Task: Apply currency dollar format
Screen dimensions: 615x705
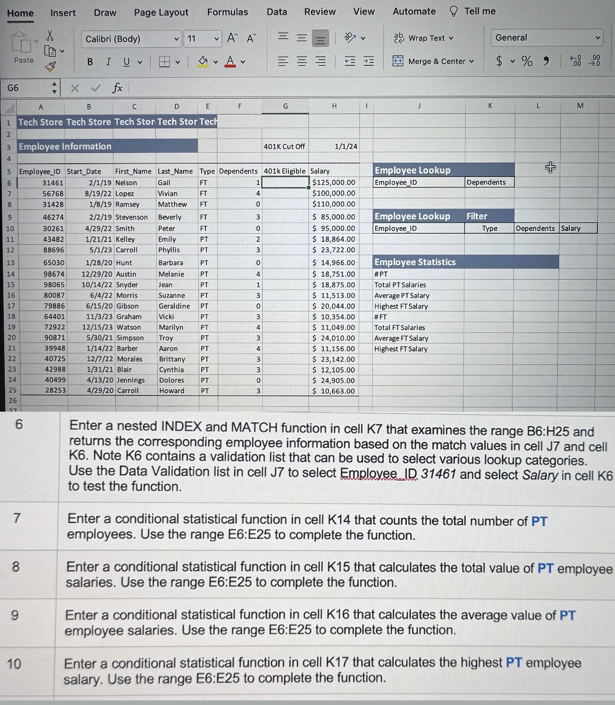Action: (499, 61)
